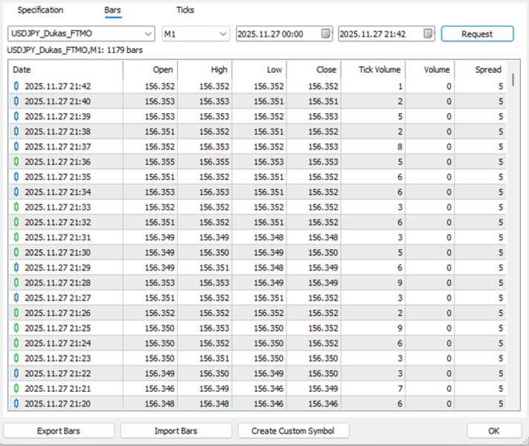Click Create Custom Symbol button

(293, 431)
